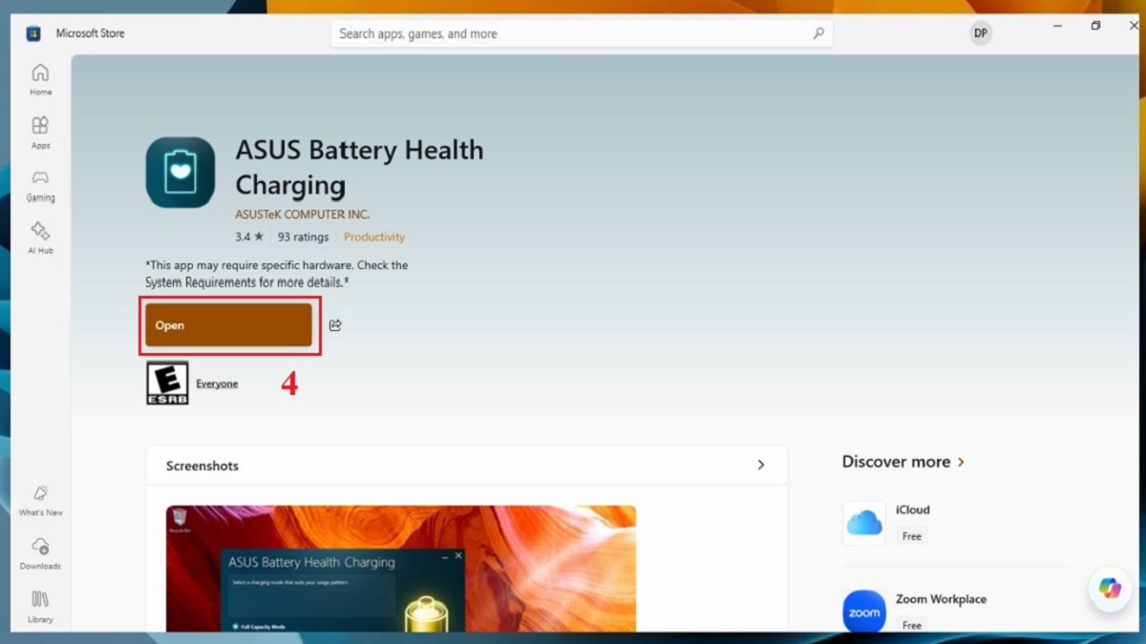View What's New from the sidebar
This screenshot has height=644, width=1146.
(40, 499)
